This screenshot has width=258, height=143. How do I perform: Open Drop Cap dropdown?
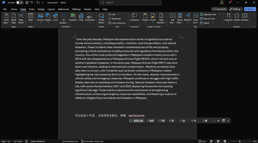pyautogui.click(x=196, y=18)
